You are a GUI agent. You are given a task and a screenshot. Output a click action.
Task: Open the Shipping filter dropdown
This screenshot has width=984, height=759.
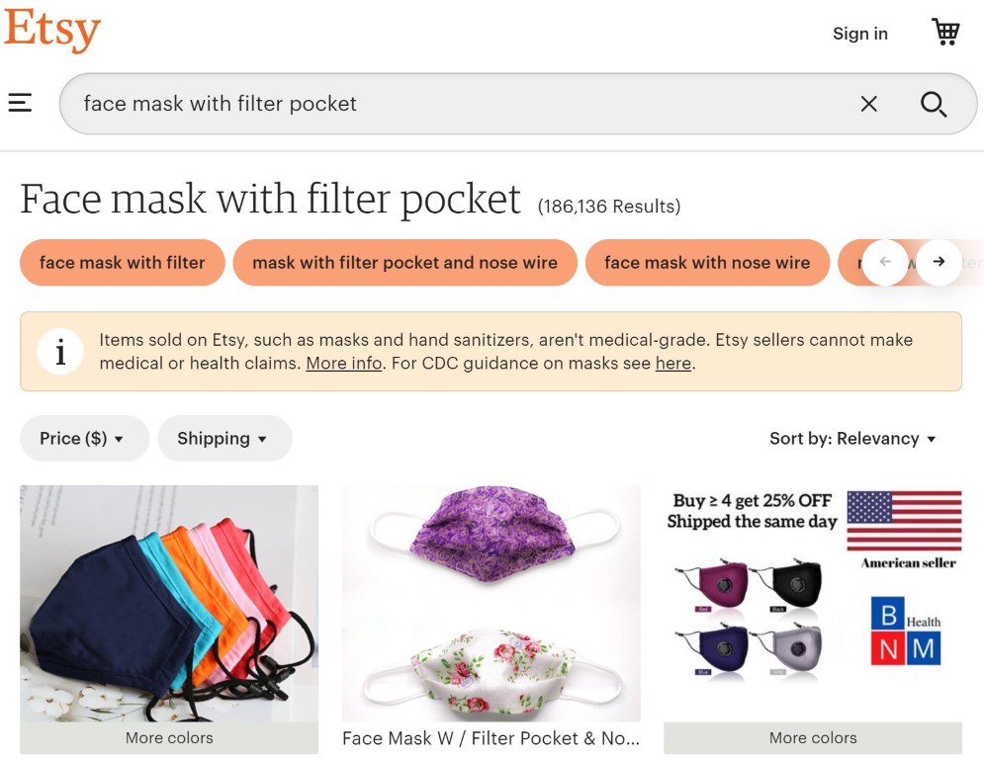pyautogui.click(x=224, y=439)
